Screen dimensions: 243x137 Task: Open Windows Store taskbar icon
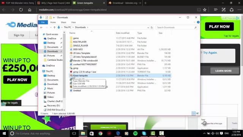point(92,134)
